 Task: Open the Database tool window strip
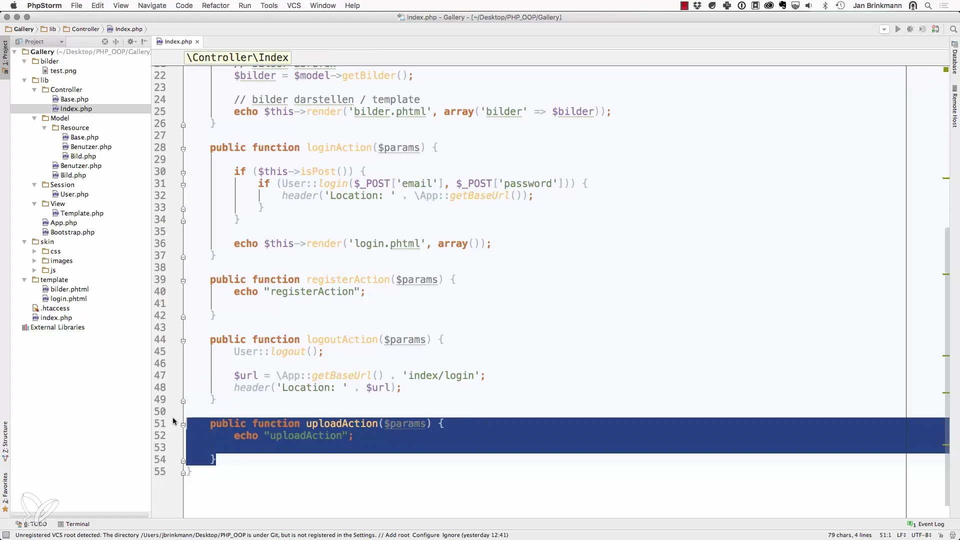coord(954,58)
